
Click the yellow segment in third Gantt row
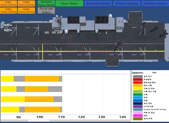click(x=13, y=99)
